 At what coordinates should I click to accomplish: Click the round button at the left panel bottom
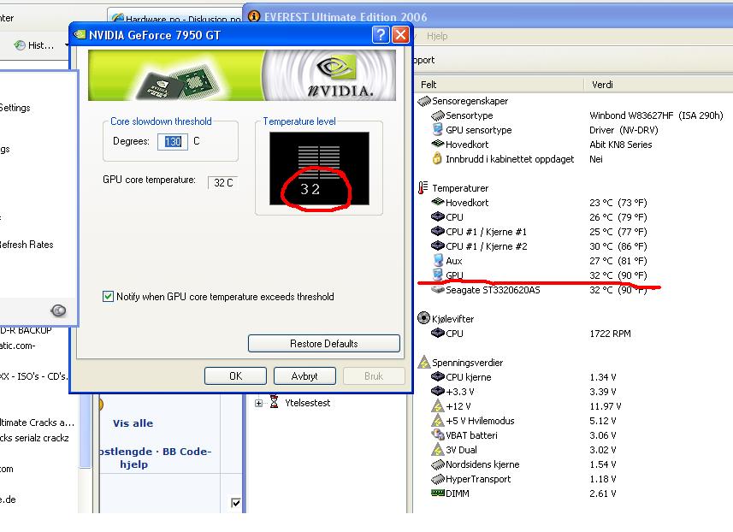coord(58,310)
